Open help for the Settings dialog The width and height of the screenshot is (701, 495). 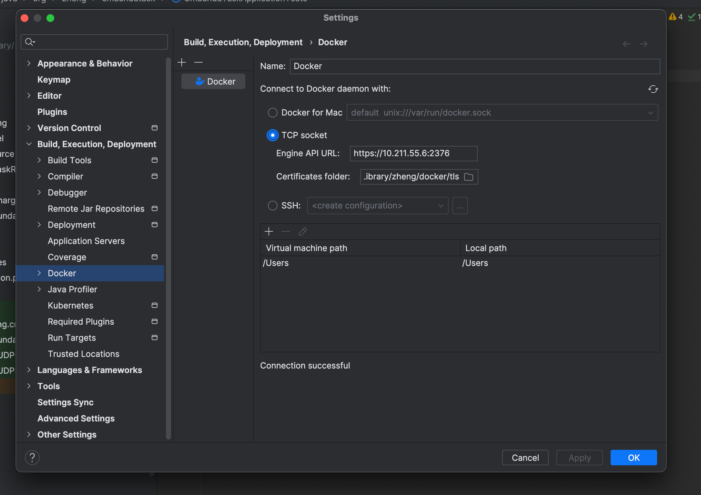coord(32,458)
